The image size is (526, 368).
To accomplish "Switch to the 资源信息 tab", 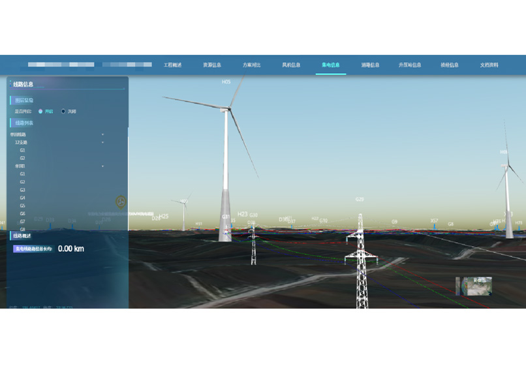I will 212,65.
